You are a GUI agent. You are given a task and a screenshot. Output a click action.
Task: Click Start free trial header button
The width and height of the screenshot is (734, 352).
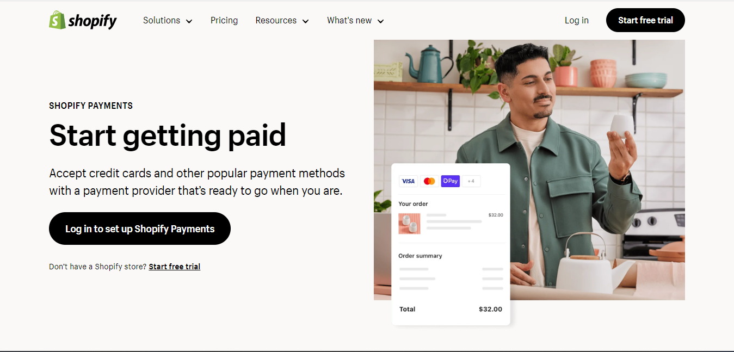pos(645,20)
